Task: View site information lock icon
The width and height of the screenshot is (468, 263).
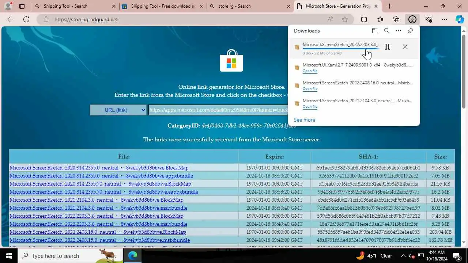Action: click(46, 19)
